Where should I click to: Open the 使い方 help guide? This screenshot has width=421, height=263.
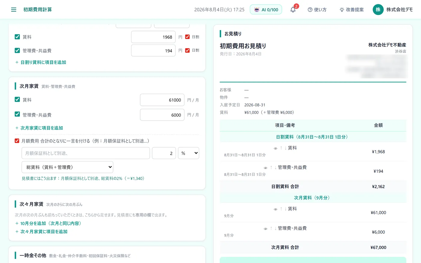point(317,10)
